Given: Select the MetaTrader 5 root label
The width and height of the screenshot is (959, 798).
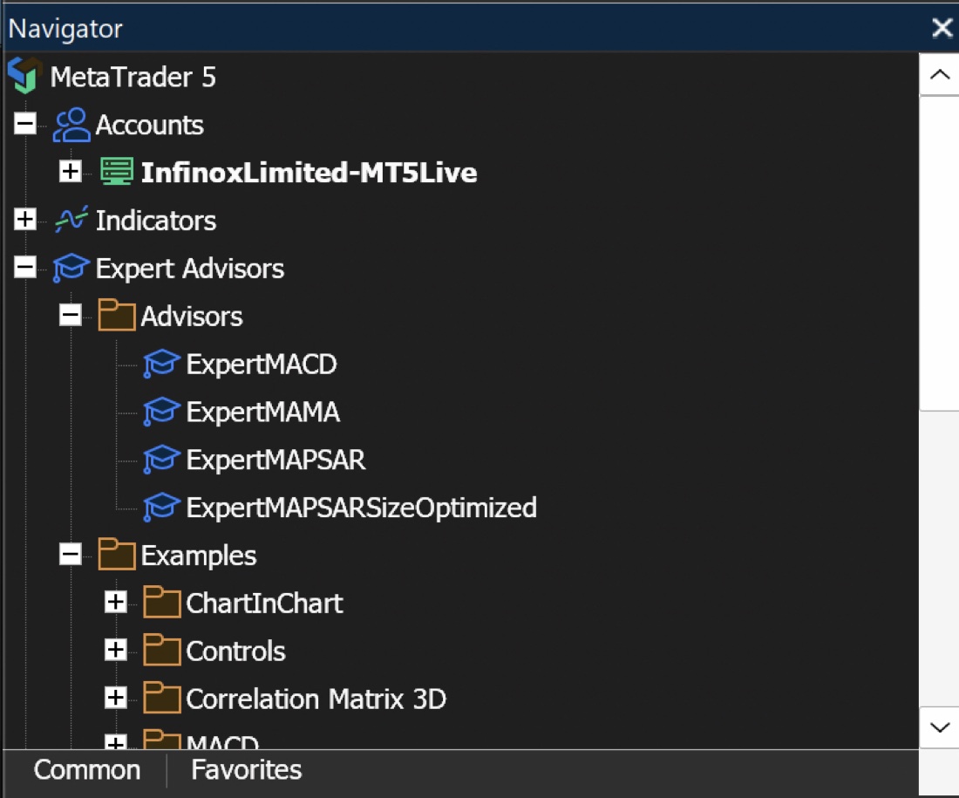Looking at the screenshot, I should point(133,77).
